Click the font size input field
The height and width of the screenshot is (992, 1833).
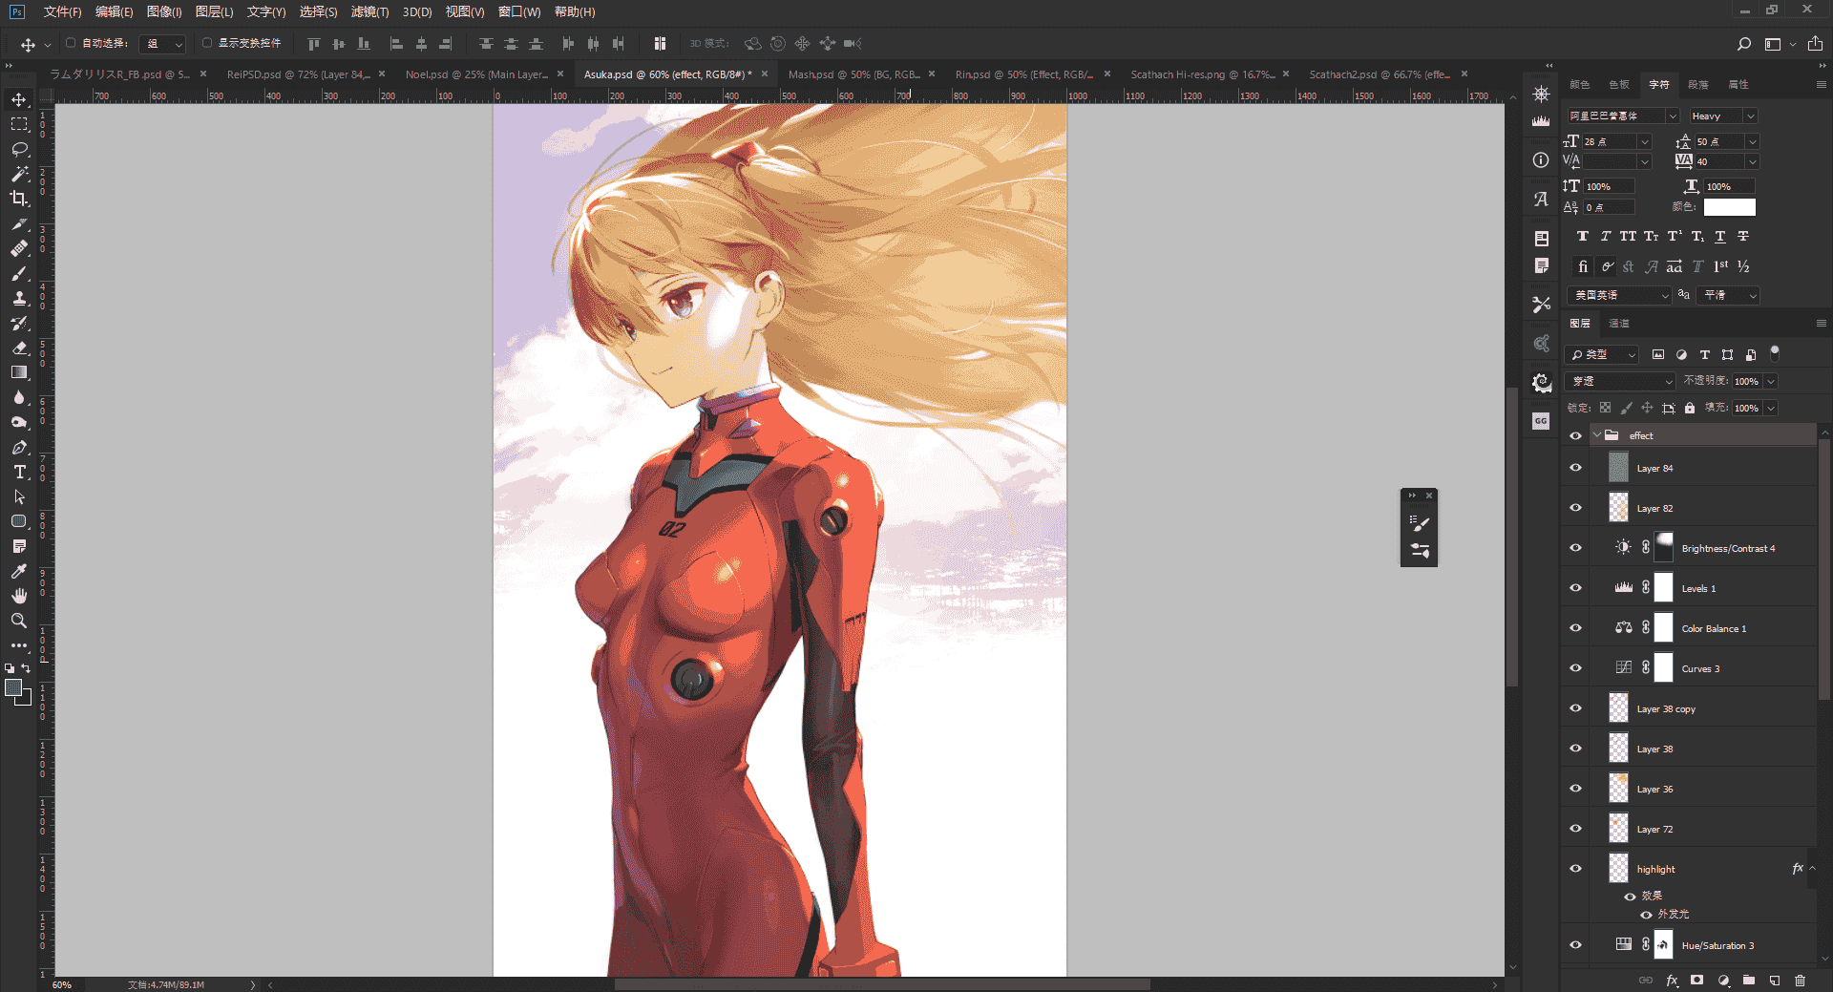click(x=1609, y=141)
